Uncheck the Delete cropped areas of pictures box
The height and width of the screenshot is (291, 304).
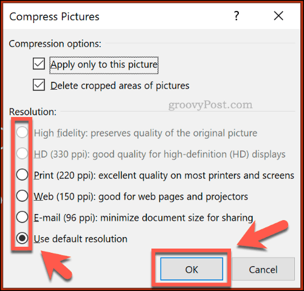pos(39,85)
